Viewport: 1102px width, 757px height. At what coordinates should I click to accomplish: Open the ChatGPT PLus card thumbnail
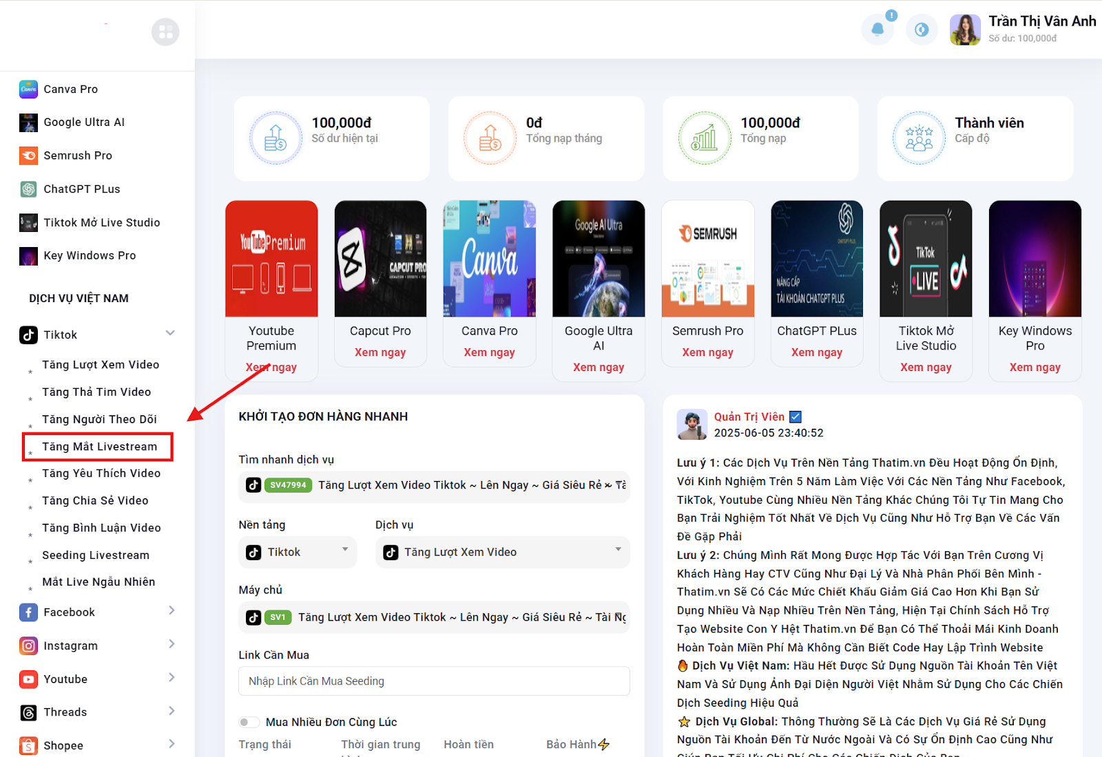[x=817, y=259]
